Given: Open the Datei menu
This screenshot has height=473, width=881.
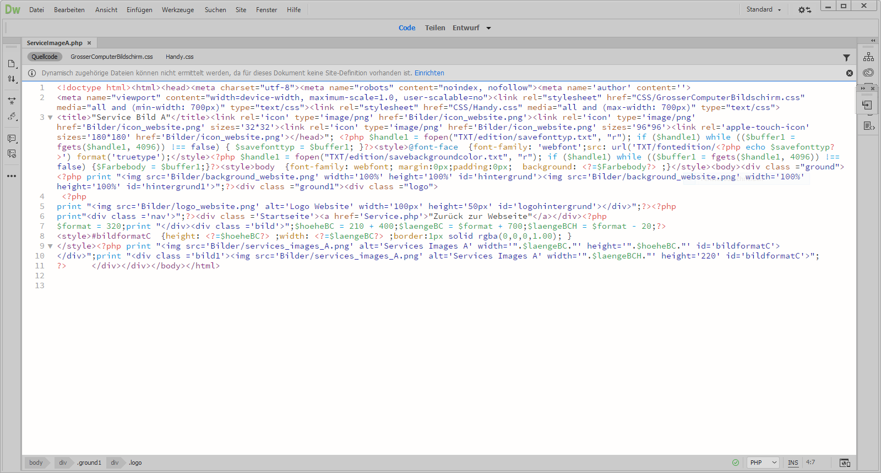Looking at the screenshot, I should coord(36,10).
